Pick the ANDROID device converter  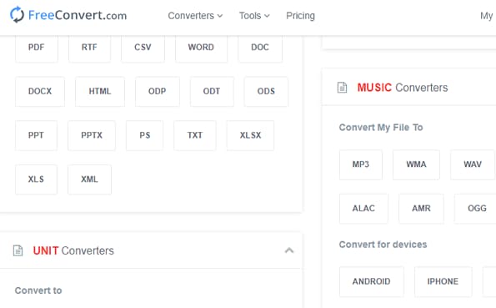click(371, 281)
